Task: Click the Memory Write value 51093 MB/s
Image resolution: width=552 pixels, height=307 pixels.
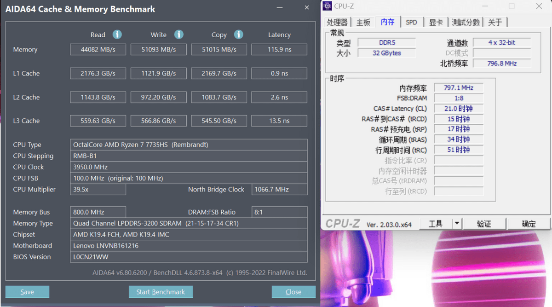Action: tap(159, 50)
